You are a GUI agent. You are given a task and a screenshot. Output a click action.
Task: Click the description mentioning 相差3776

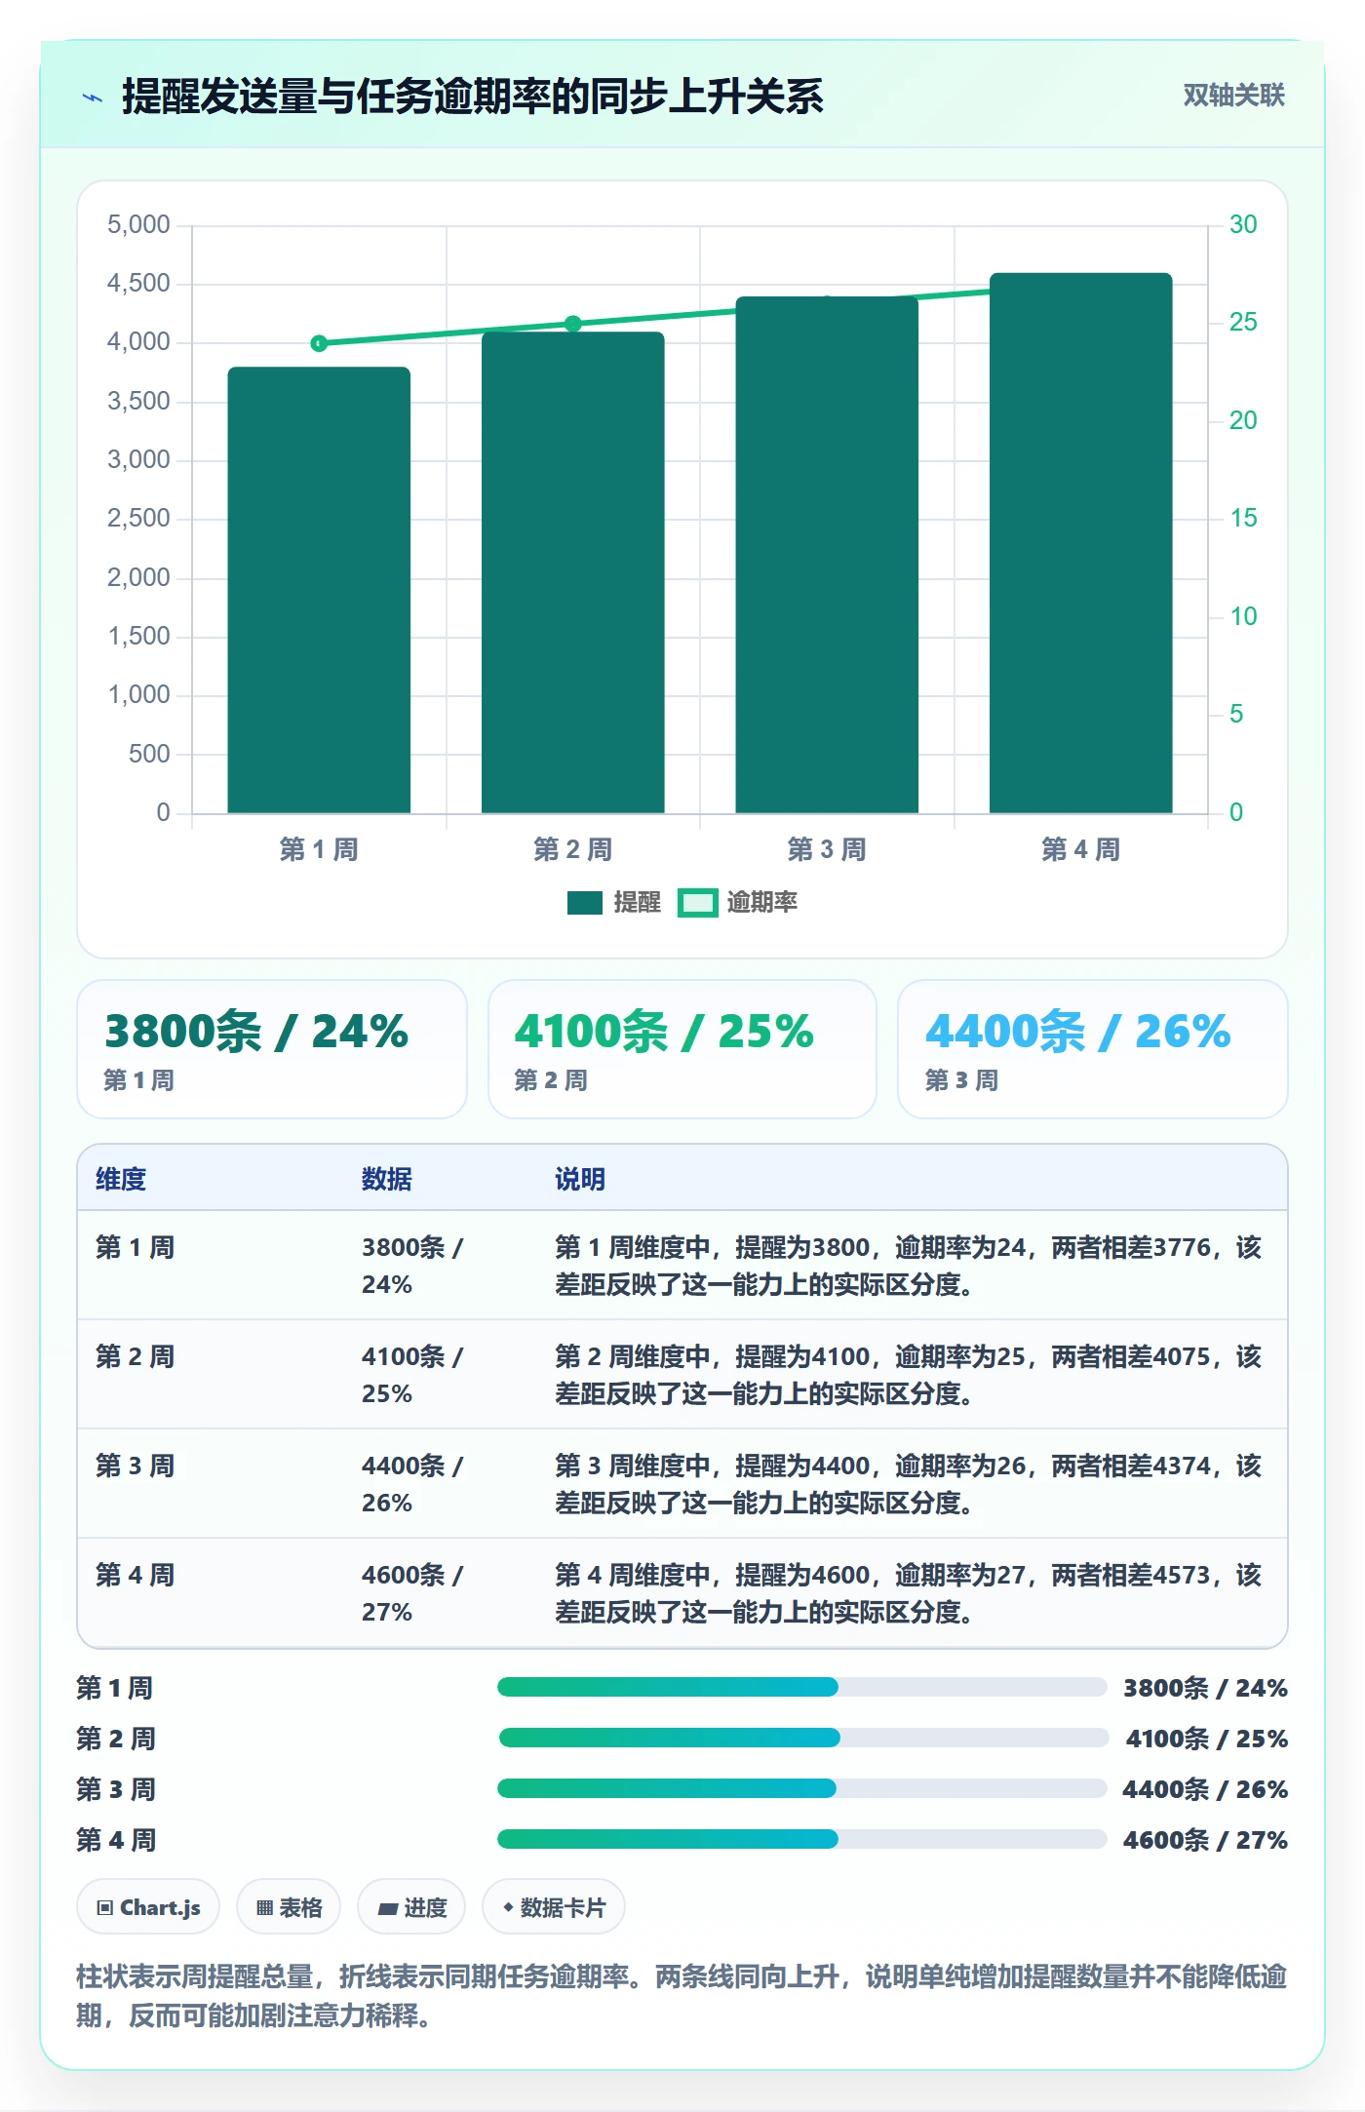click(x=909, y=1266)
